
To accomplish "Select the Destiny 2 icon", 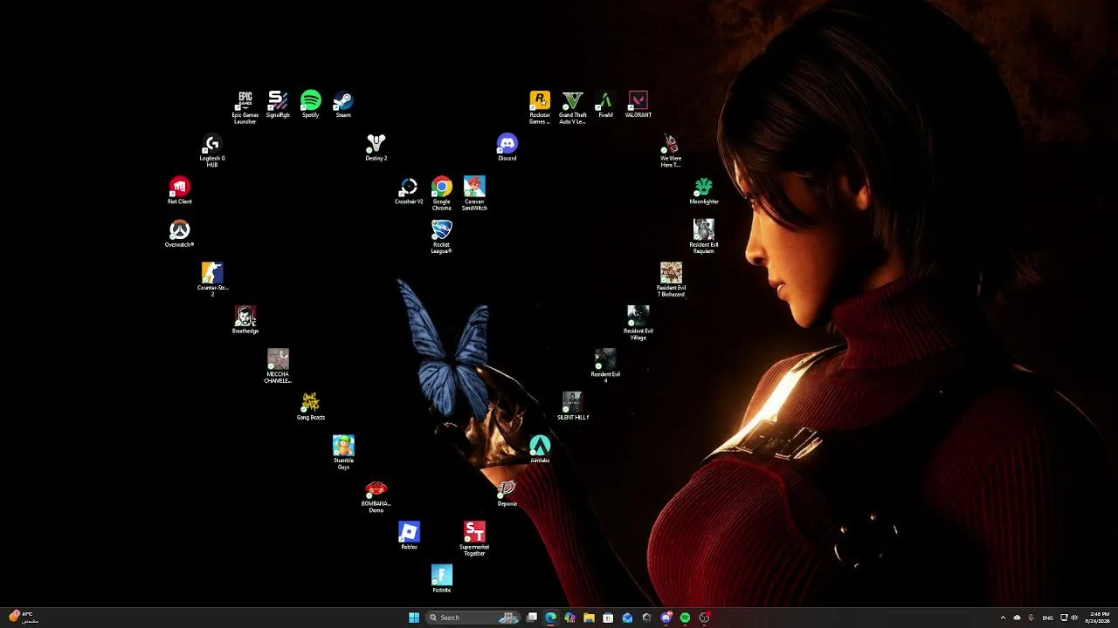I will [x=376, y=147].
